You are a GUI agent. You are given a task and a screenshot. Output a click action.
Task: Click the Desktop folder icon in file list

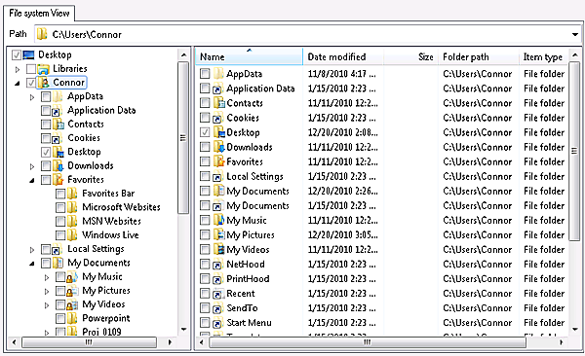coord(219,132)
